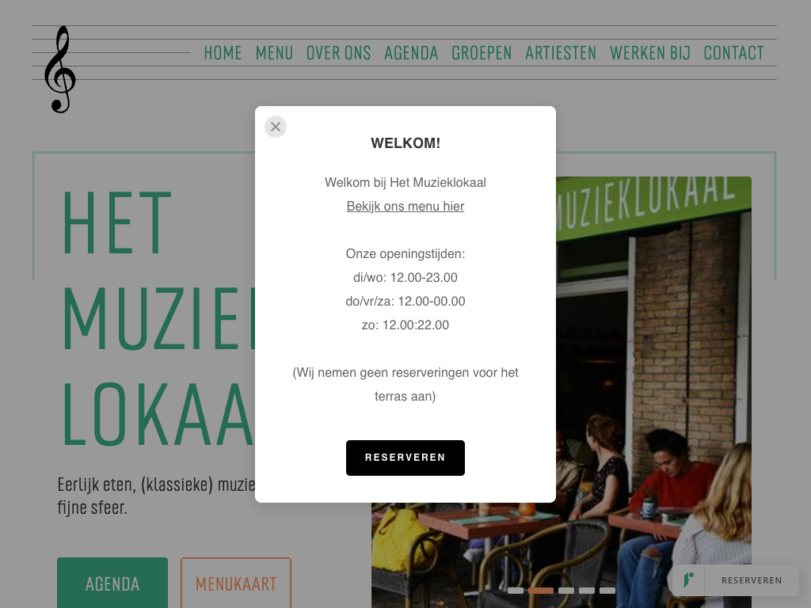Open the MENU navigation item
This screenshot has width=811, height=608.
coord(274,53)
